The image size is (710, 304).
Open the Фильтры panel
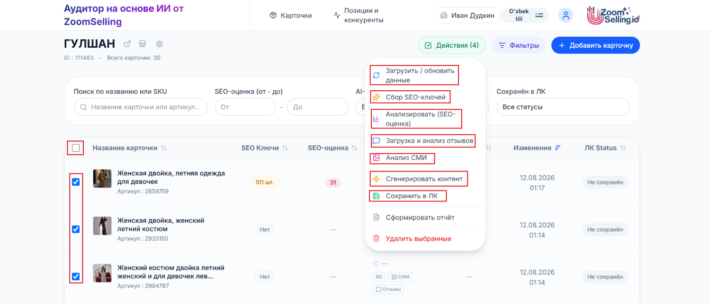(x=518, y=45)
